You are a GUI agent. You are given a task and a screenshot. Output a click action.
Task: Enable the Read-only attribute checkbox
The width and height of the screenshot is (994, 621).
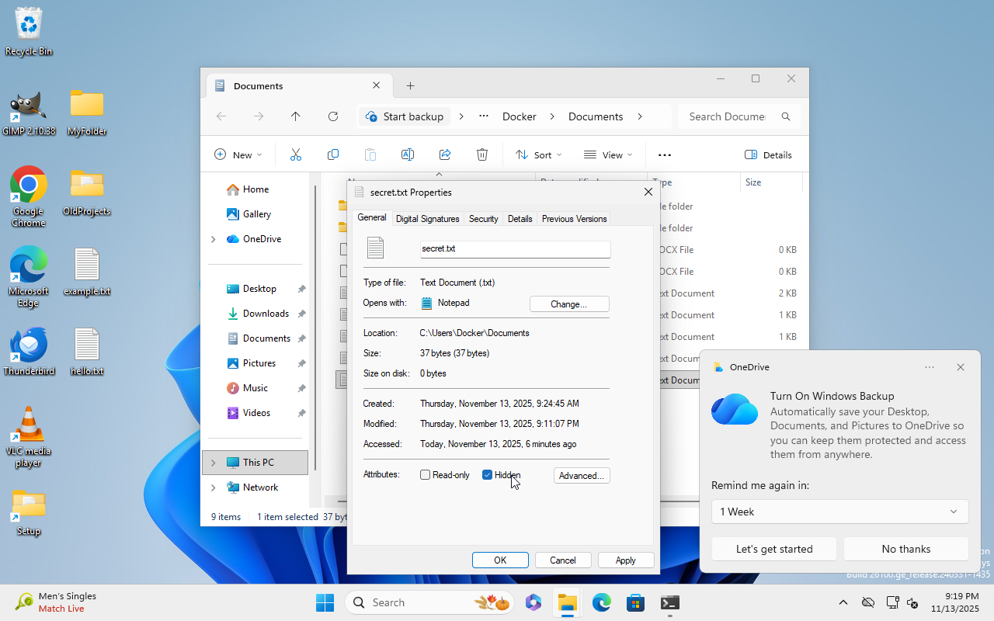(426, 475)
